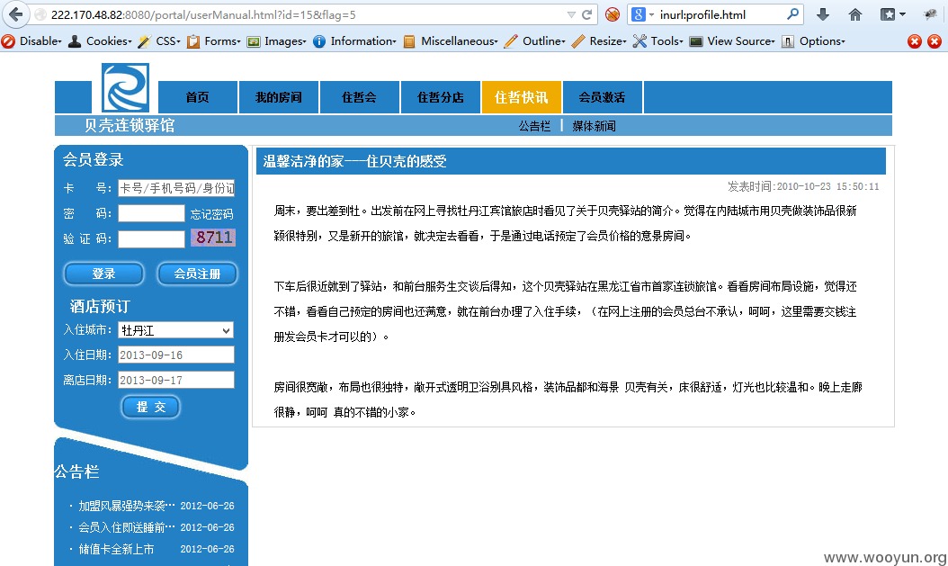Open the Outline dropdown
Screen dimensions: 948x566
(x=543, y=41)
